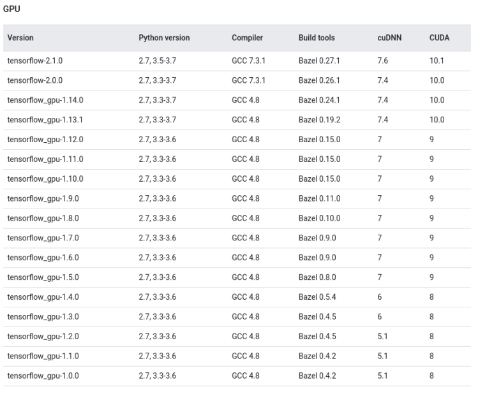
Task: Select the tensorflow_gpu-1.0.0 row label
Action: point(43,376)
